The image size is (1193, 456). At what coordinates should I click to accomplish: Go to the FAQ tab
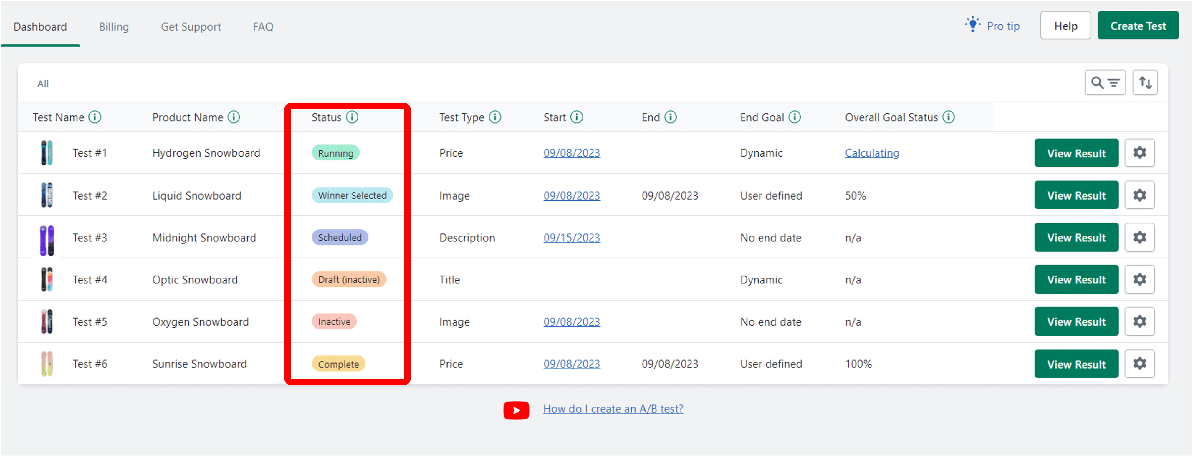click(x=263, y=27)
